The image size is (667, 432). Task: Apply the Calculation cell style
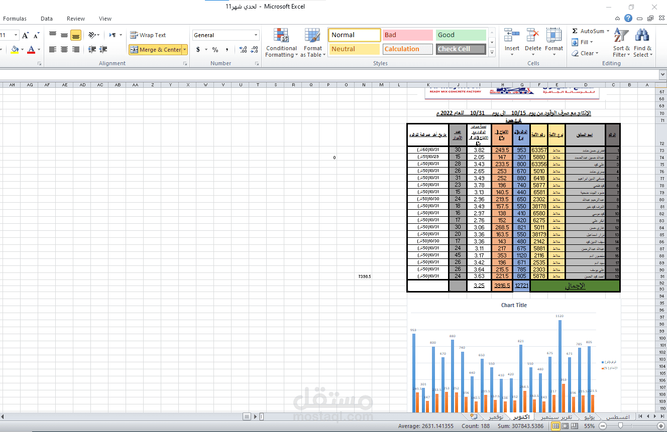click(407, 49)
